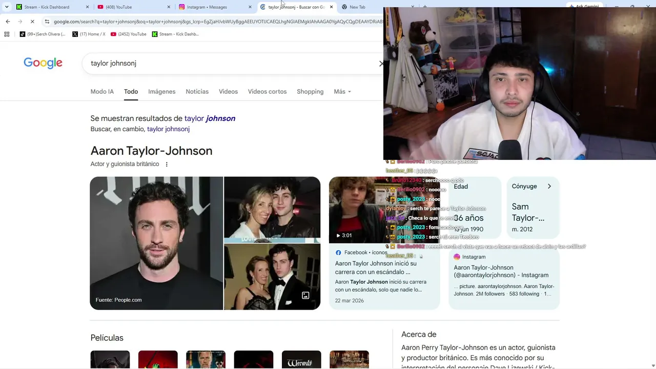Click the more images icon on tuxedo photo

tap(305, 295)
